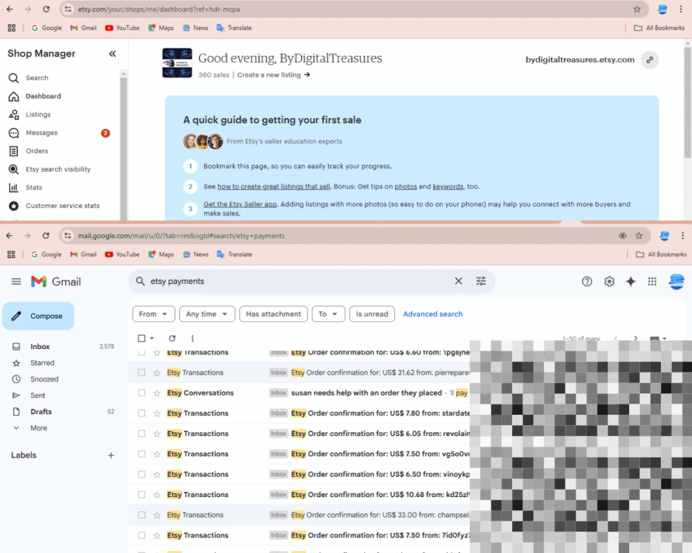
Task: Click the ByDigitalTreasures shop logo thumbnail
Action: point(177,63)
